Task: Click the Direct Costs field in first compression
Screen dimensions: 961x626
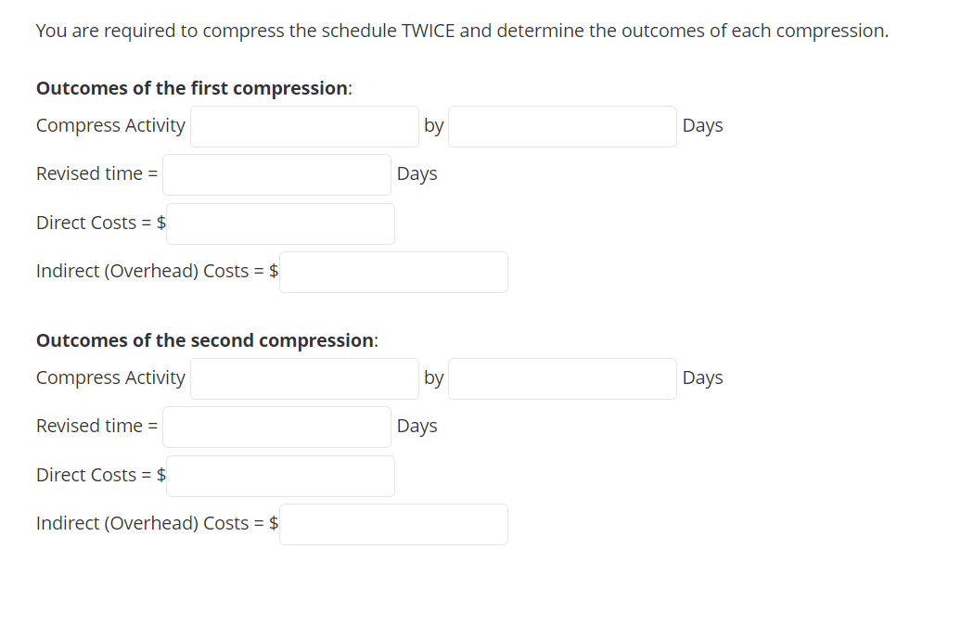Action: [x=279, y=224]
